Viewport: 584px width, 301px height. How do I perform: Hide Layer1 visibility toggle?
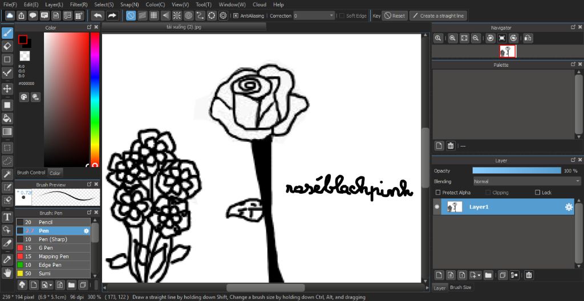[x=437, y=207]
